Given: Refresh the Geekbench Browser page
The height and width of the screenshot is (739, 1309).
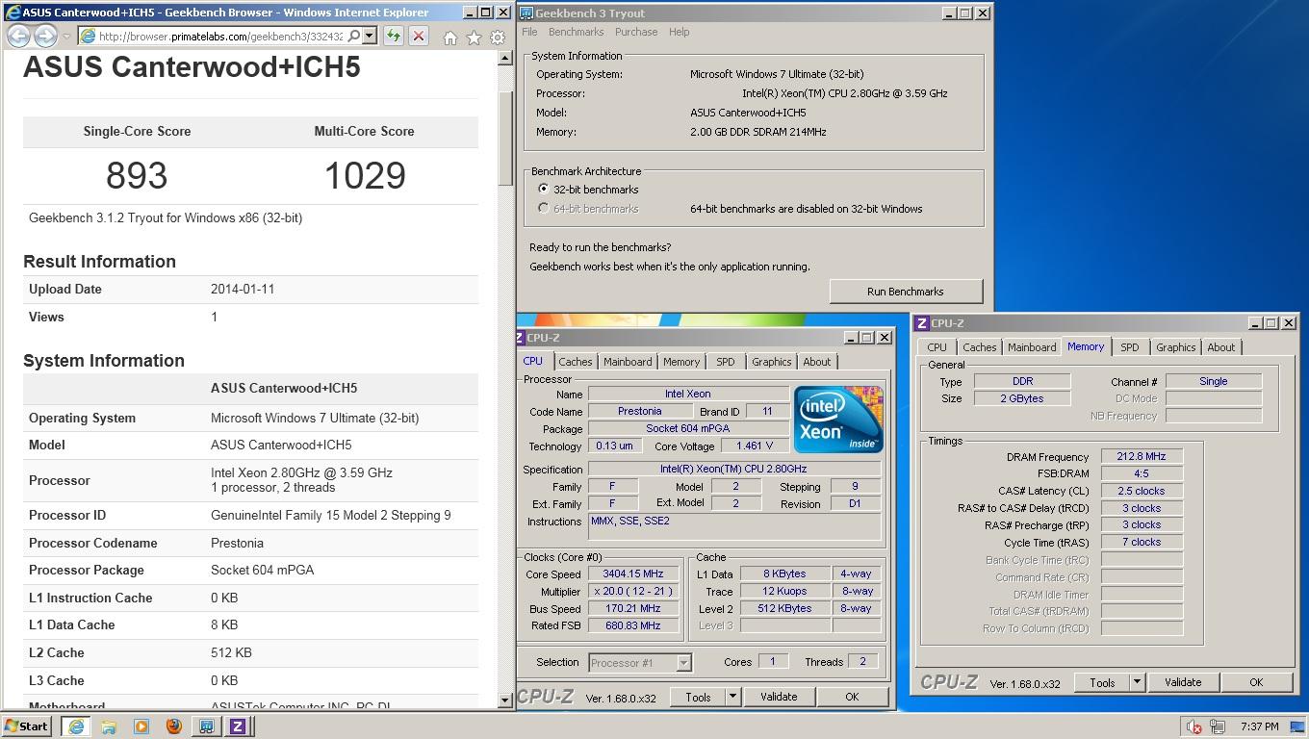Looking at the screenshot, I should tap(393, 37).
